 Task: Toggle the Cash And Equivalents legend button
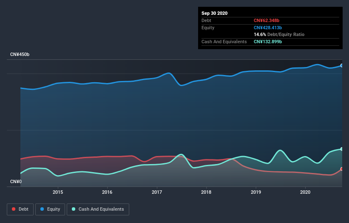(98, 209)
